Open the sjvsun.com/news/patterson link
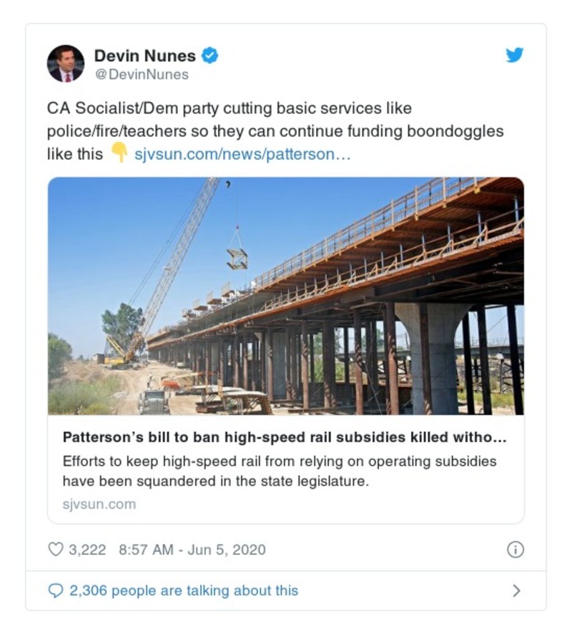 click(242, 154)
